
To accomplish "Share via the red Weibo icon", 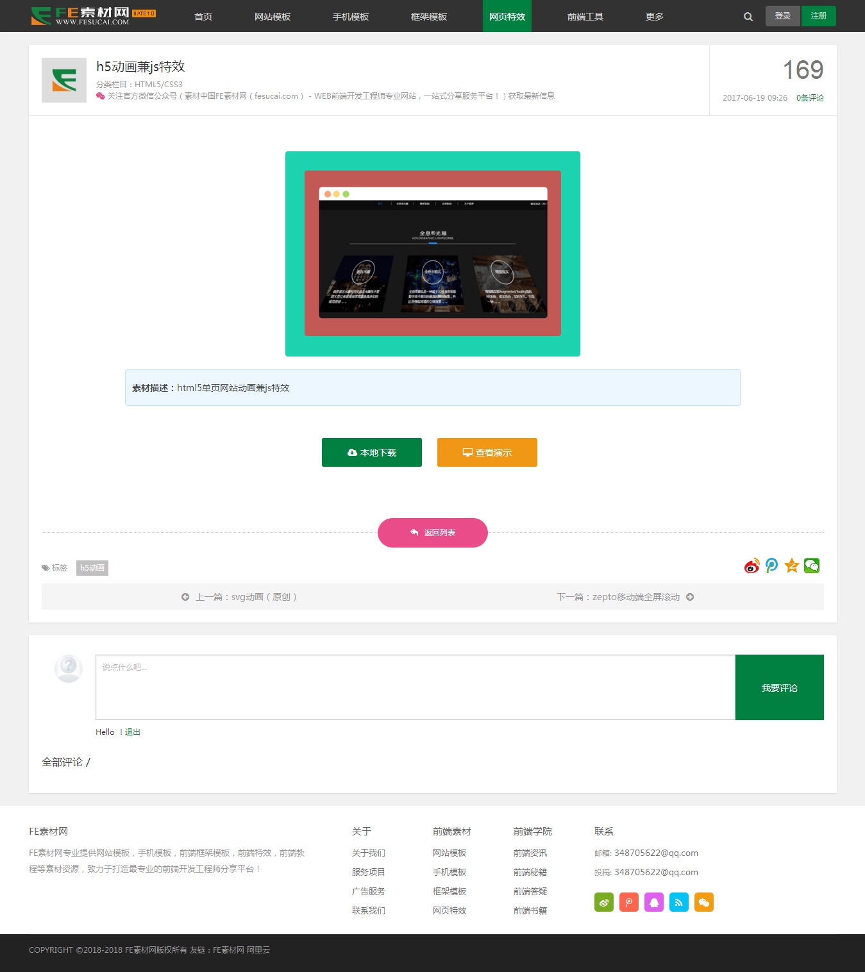I will point(752,566).
